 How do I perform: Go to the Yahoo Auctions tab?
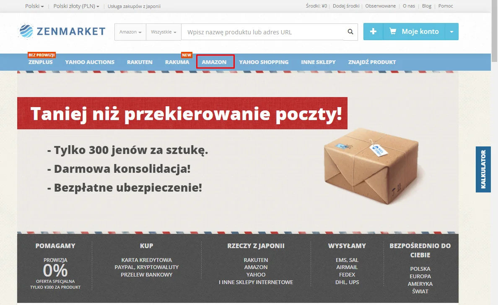pos(90,62)
